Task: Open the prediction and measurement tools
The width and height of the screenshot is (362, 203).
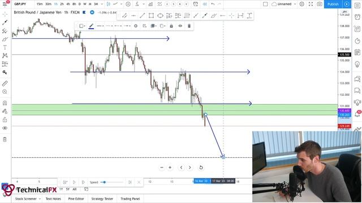Action: pos(5,64)
